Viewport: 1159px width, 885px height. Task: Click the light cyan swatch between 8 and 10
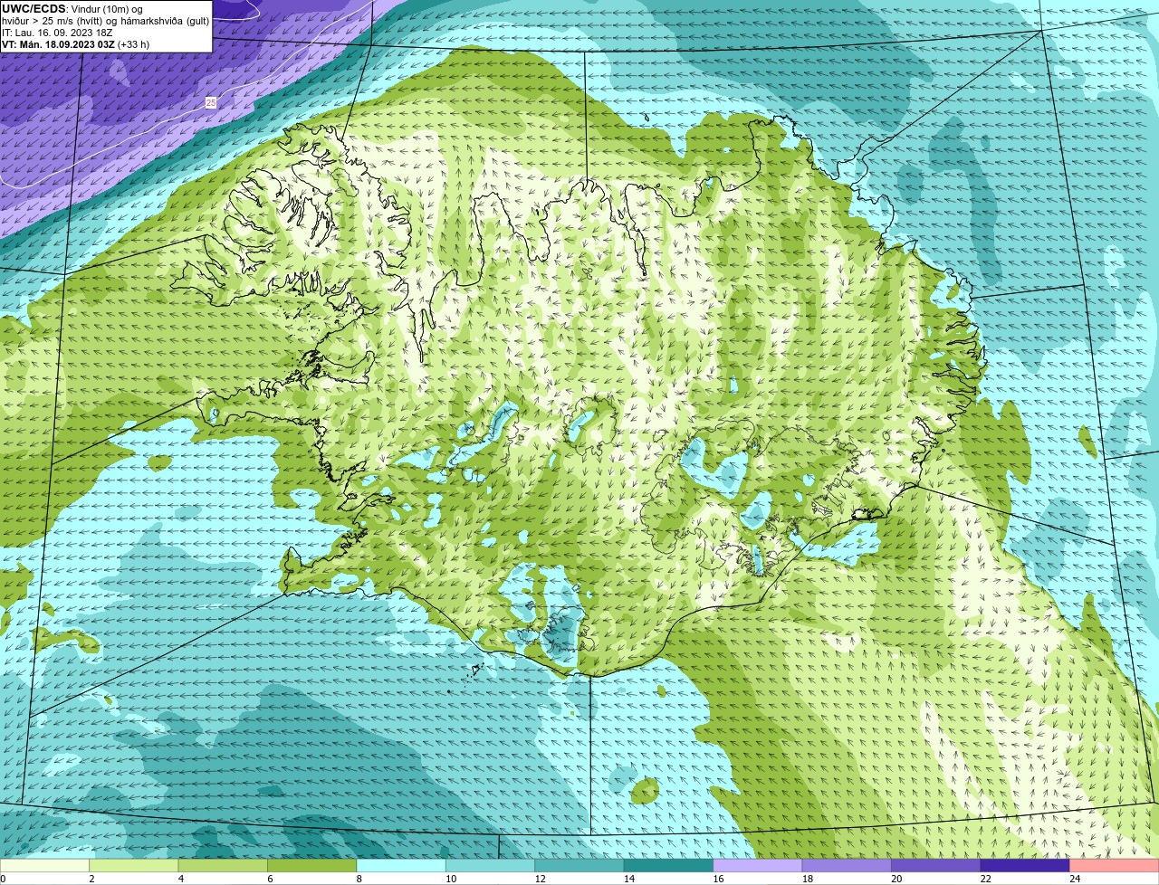click(x=401, y=865)
